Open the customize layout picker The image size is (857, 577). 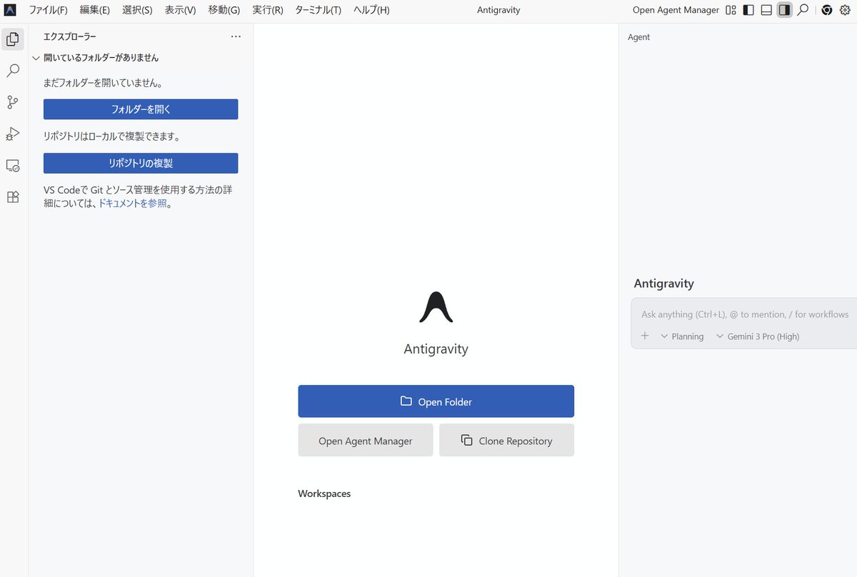pyautogui.click(x=731, y=10)
